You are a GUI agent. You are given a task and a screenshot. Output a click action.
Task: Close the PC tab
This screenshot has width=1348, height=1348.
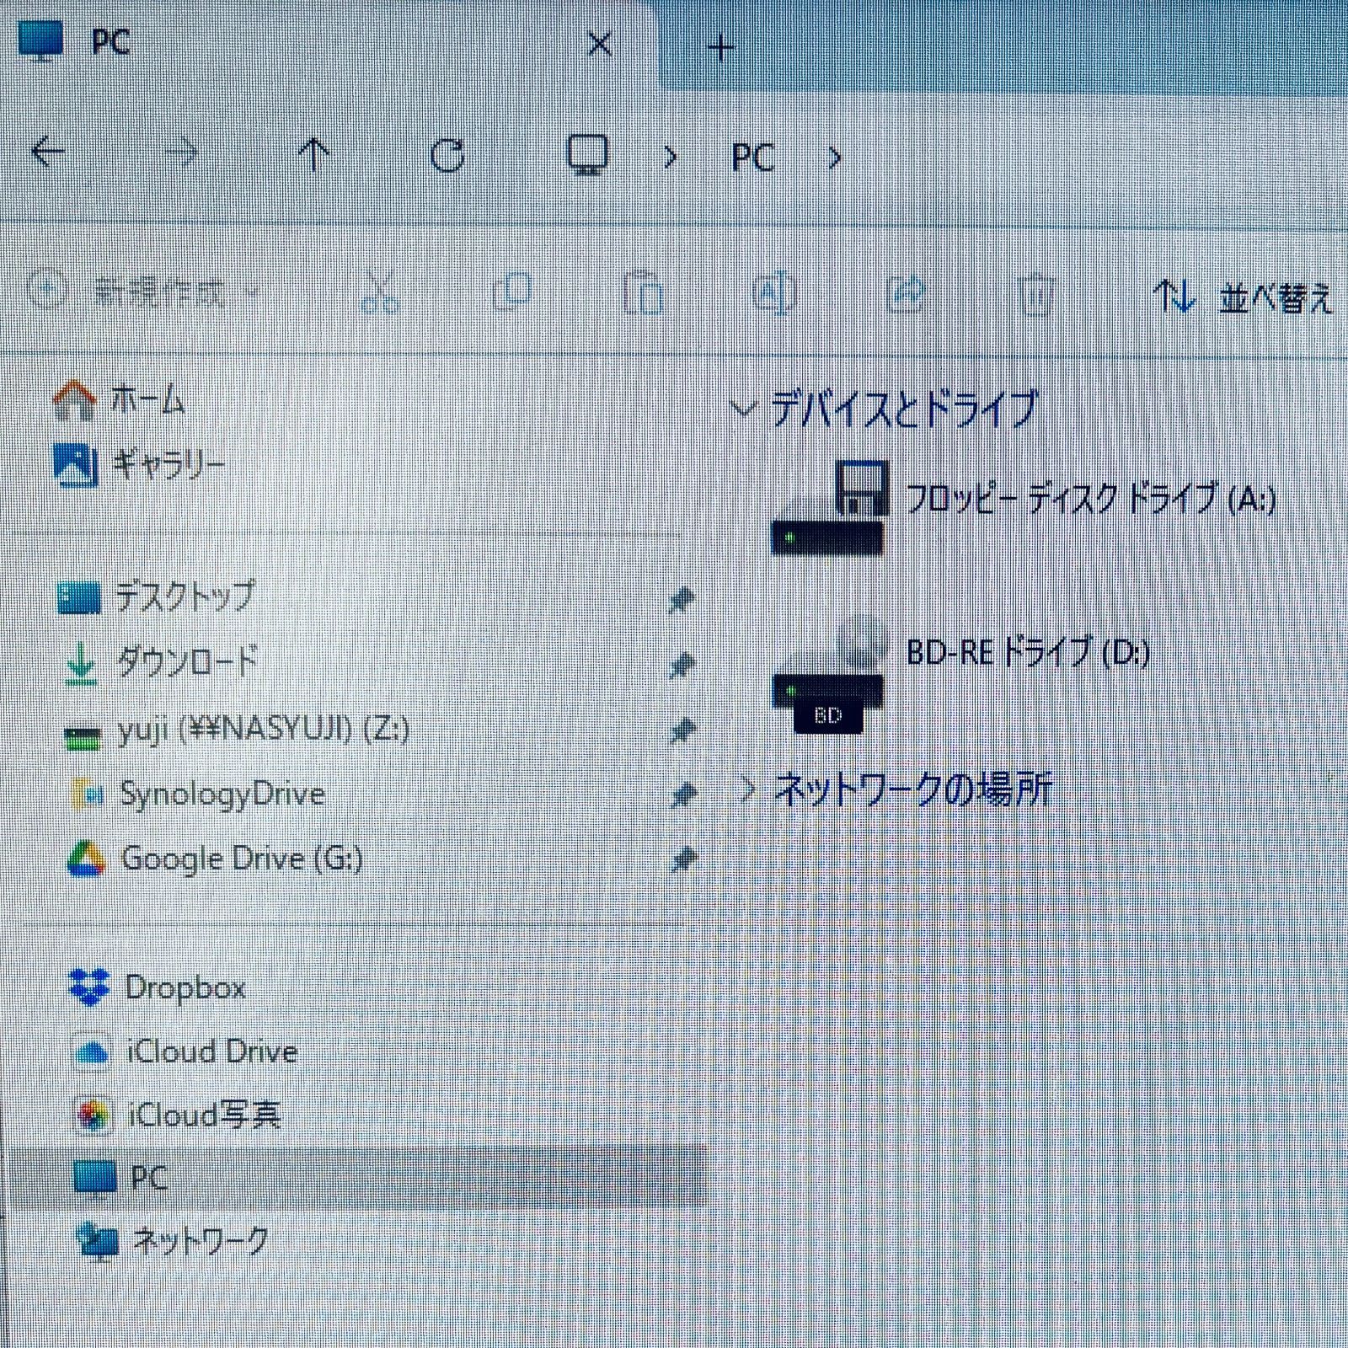pos(599,44)
